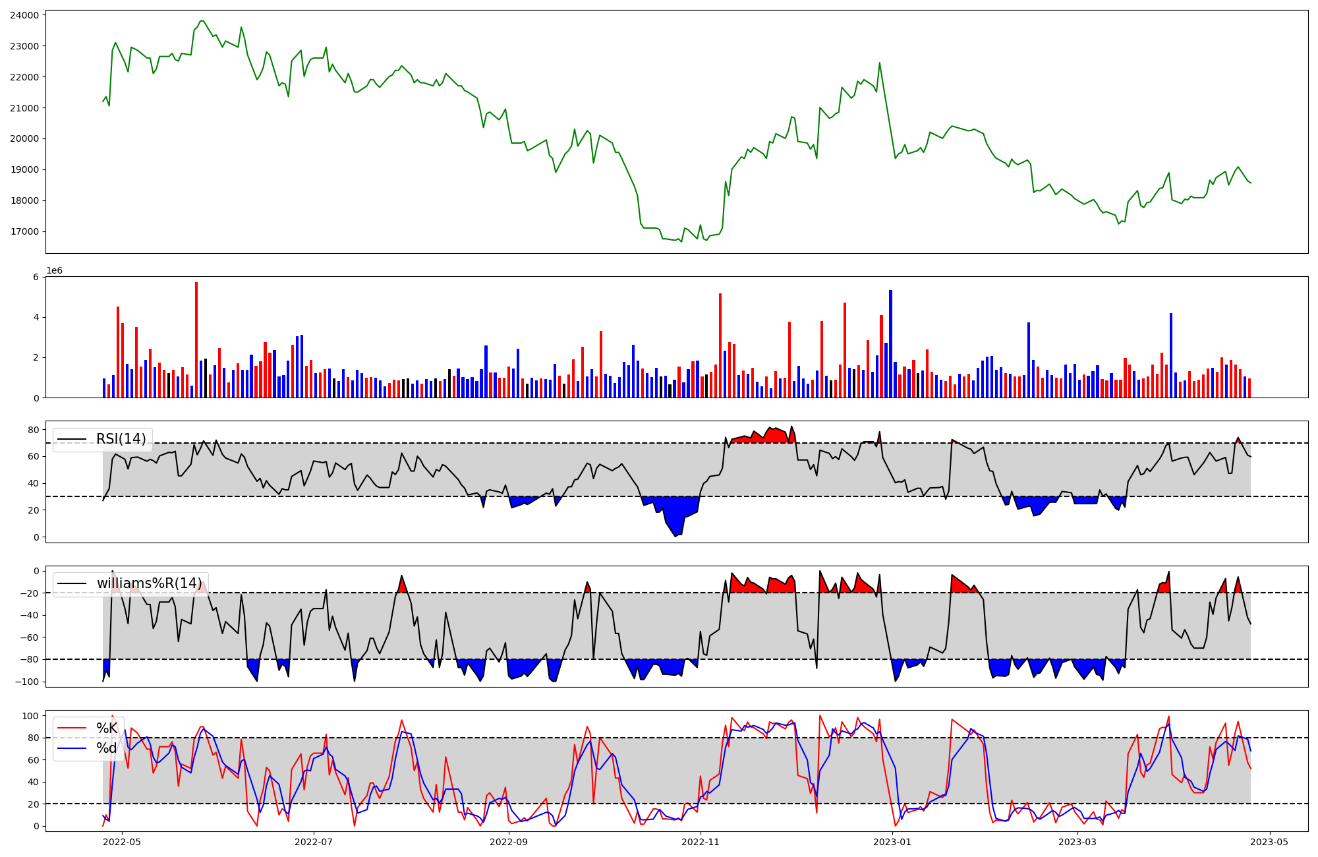Click the 2022-09 date label
This screenshot has width=1318, height=857.
pos(509,842)
